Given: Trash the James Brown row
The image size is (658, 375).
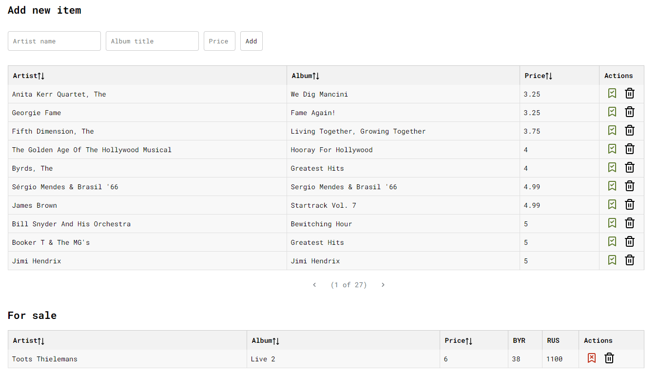Looking at the screenshot, I should point(630,205).
